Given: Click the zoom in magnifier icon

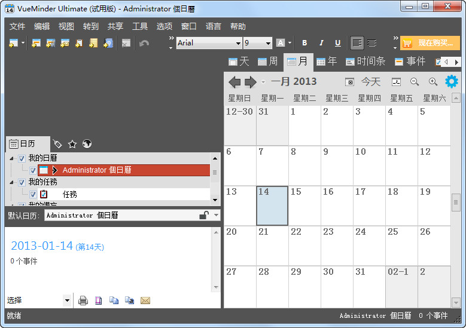Looking at the screenshot, I should pyautogui.click(x=433, y=82).
